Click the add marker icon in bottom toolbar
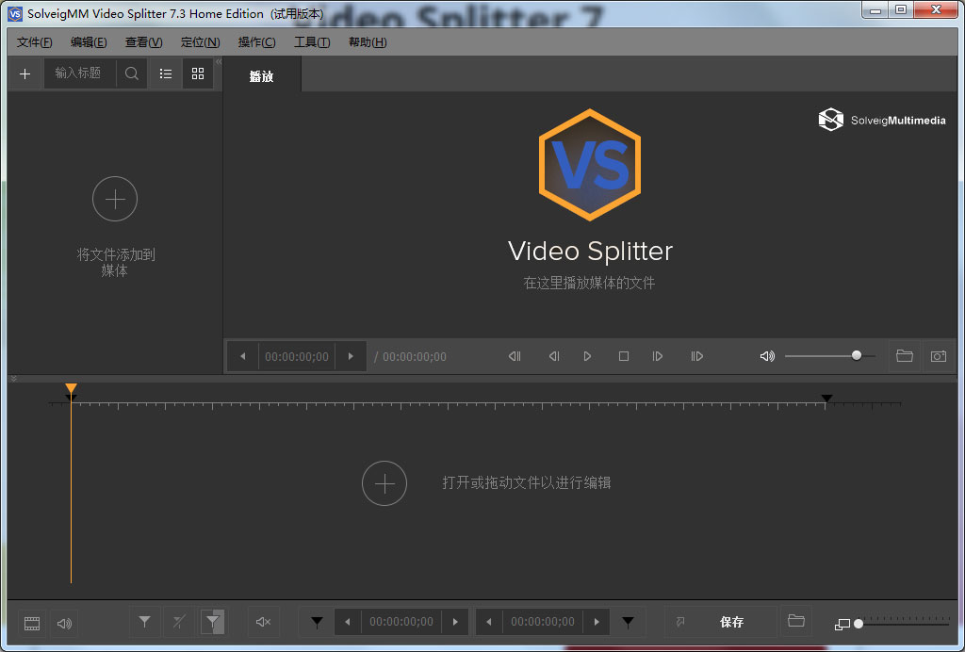 tap(144, 622)
